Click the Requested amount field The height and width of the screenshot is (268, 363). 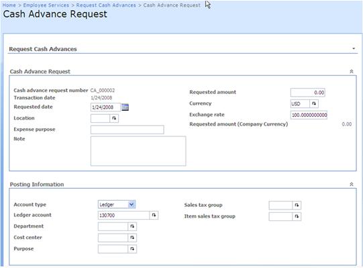308,93
